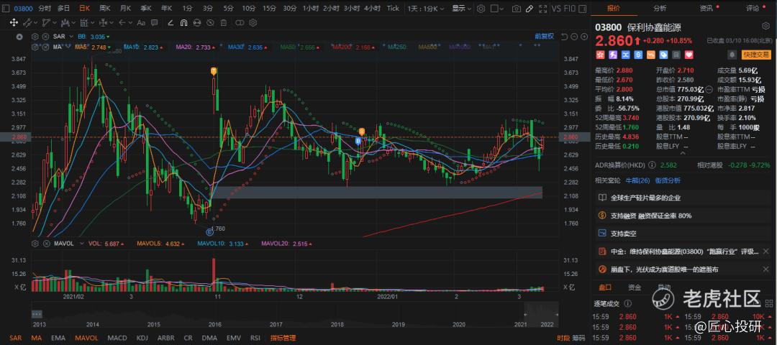The image size is (777, 345).
Task: Hide all drawings with eye-slash icon
Action: pos(210,22)
